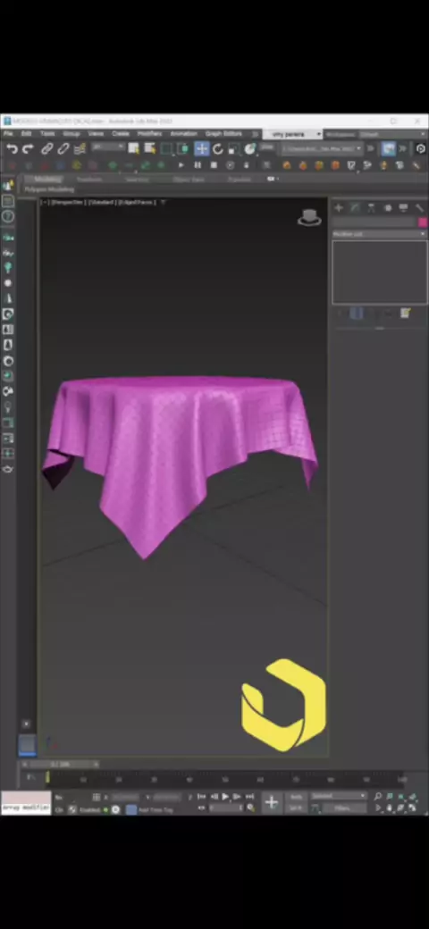Select the Link tool icon

point(46,149)
